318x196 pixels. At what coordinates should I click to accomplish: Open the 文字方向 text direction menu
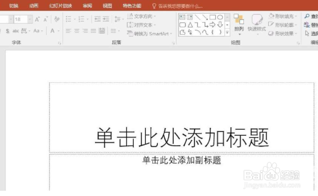(141, 16)
